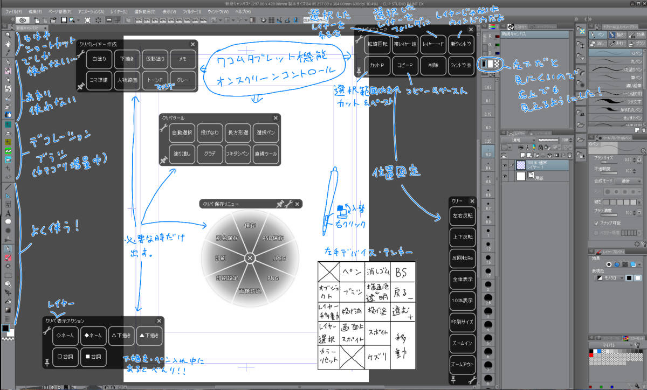Viewport: 647px width, 390px height.
Task: Click pin icon on クリペツール panel
Action: coord(163,160)
